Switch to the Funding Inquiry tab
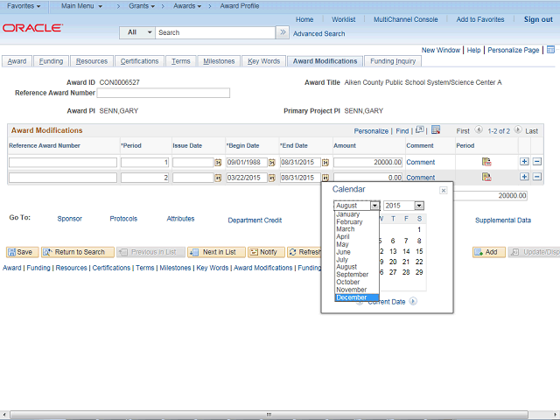This screenshot has width=560, height=420. [392, 61]
